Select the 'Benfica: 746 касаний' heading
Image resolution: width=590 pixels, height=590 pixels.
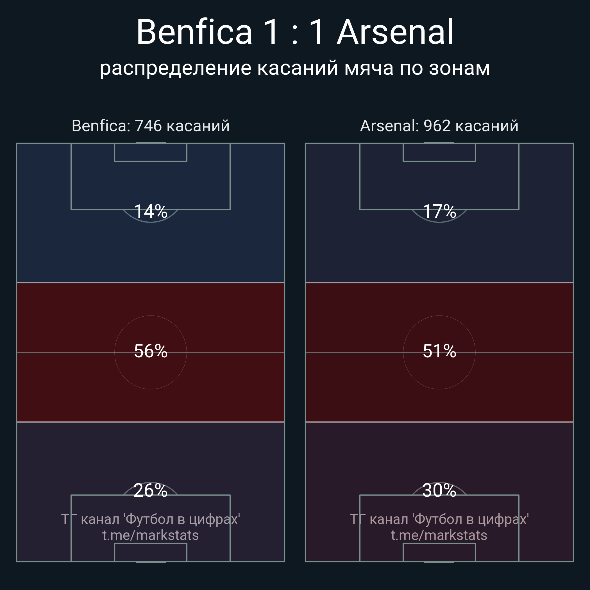click(x=151, y=126)
